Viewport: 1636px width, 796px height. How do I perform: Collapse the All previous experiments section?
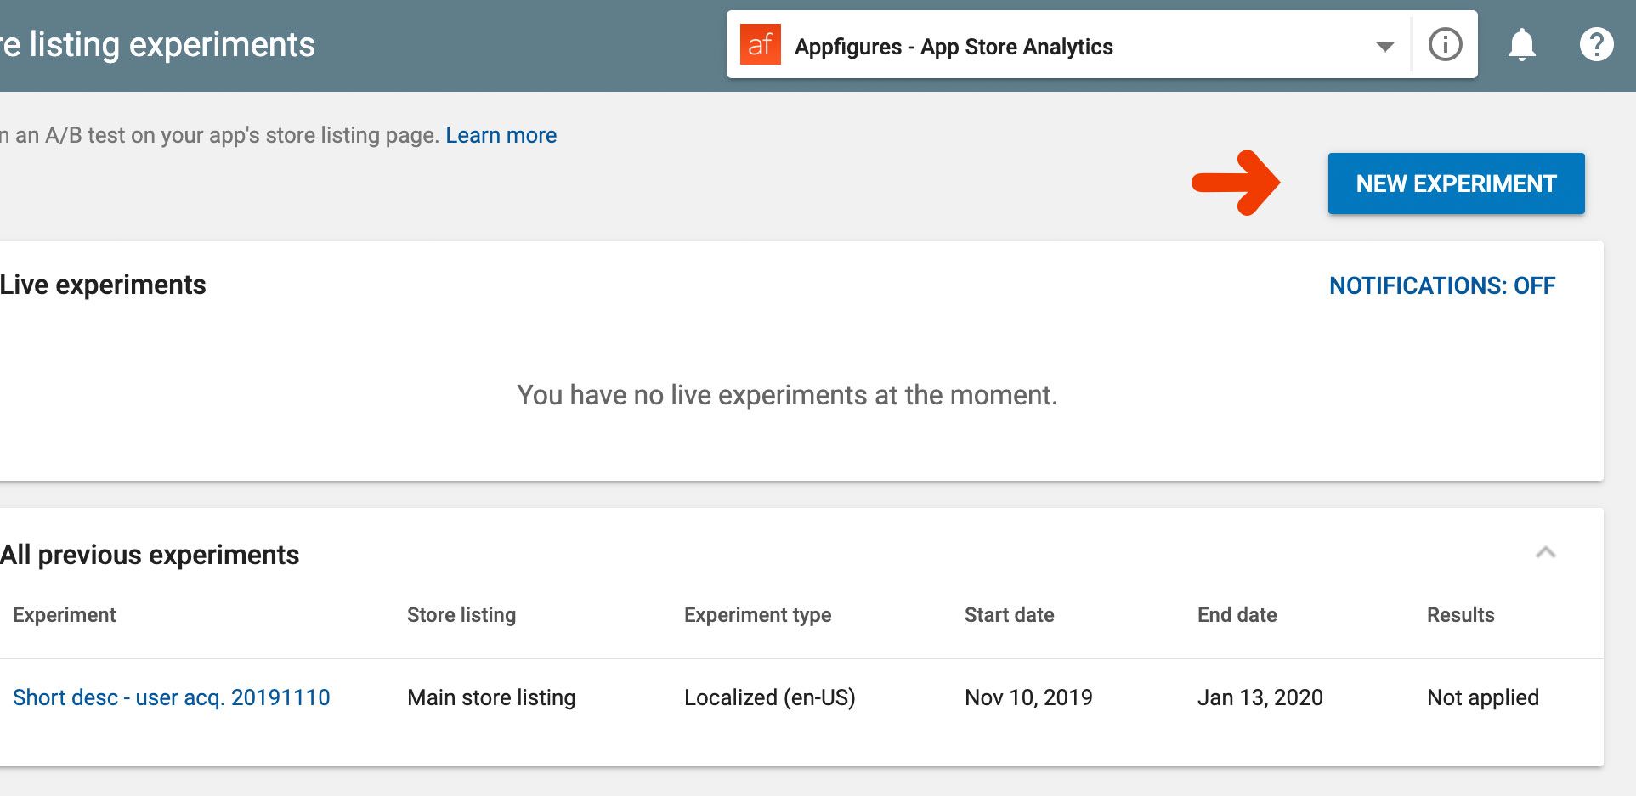[1546, 553]
